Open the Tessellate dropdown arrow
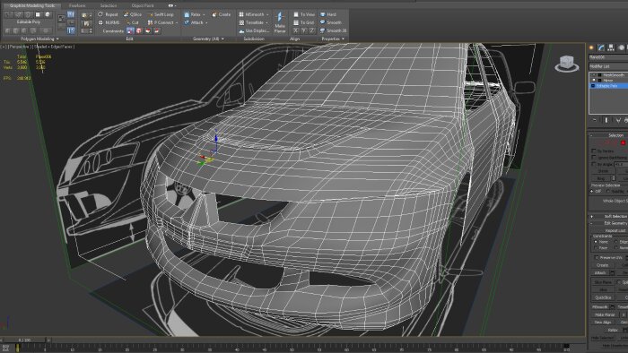This screenshot has height=353, width=628. (266, 23)
